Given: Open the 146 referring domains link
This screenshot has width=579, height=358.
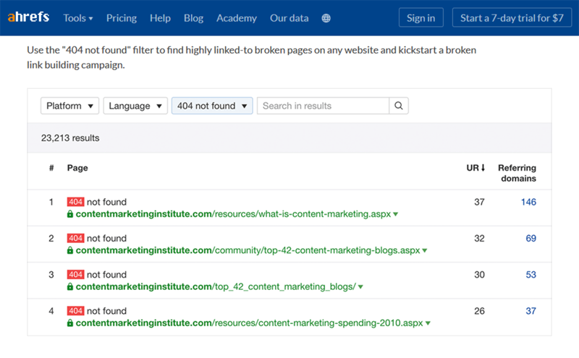Looking at the screenshot, I should point(528,202).
